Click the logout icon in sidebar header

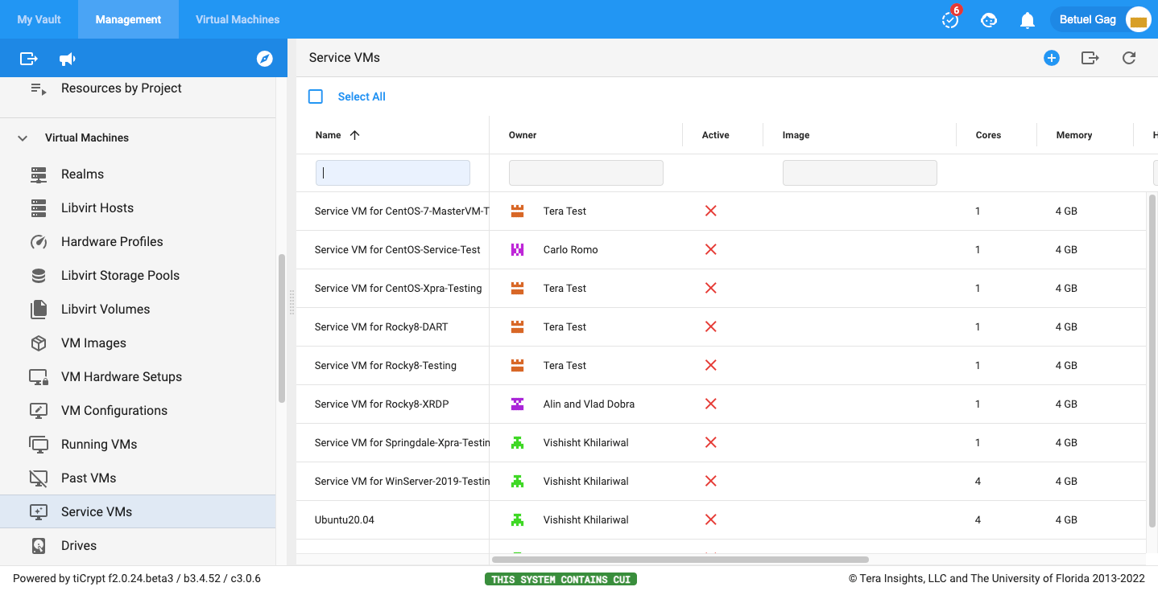[x=29, y=59]
